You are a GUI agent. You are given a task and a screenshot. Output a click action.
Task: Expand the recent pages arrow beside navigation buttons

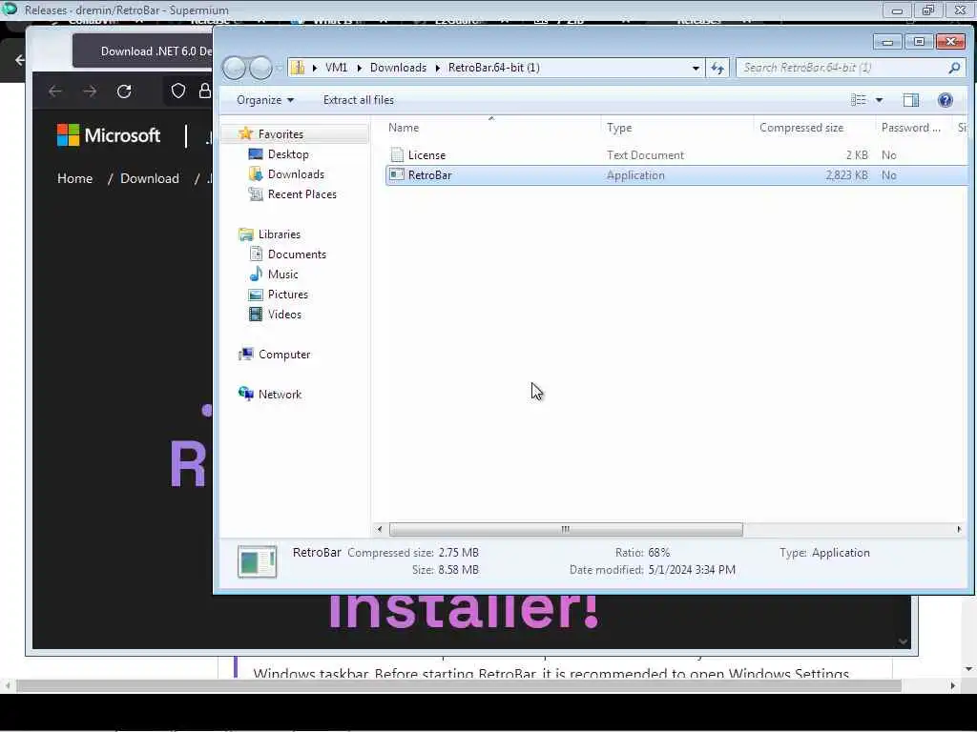tap(280, 68)
